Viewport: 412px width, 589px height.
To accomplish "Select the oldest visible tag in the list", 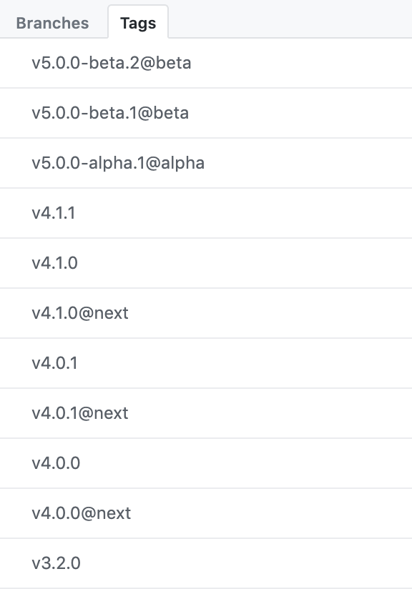I will [55, 563].
